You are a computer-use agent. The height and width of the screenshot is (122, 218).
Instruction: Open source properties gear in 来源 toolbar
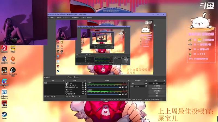click(73, 96)
